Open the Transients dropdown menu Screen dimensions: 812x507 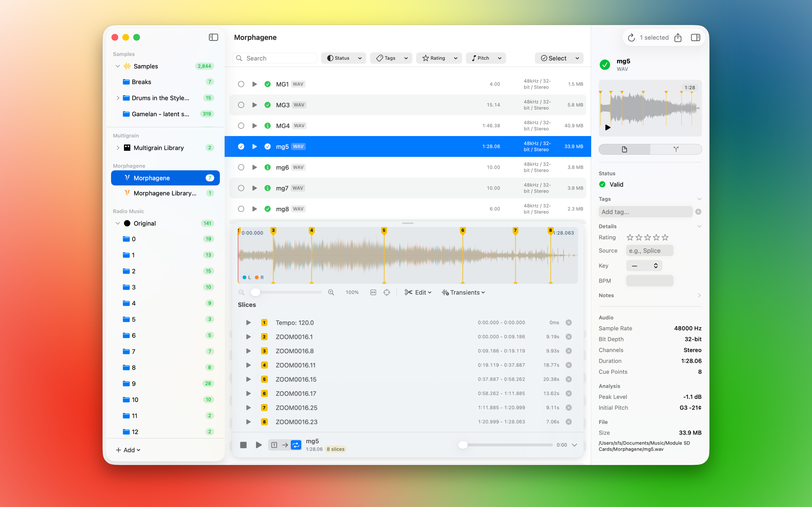click(x=464, y=292)
